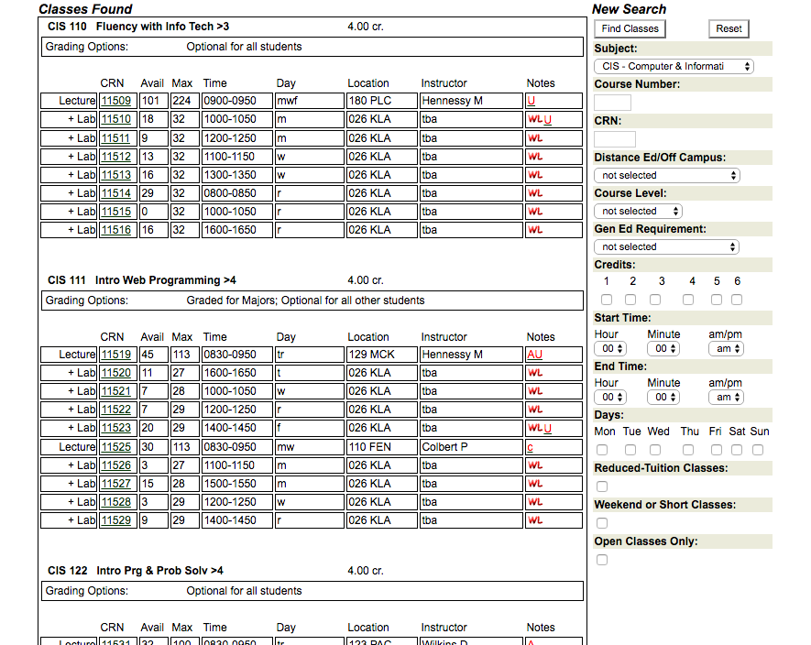Image resolution: width=811 pixels, height=645 pixels.
Task: Click WL waitlist icon for CRN 11514
Action: point(535,193)
